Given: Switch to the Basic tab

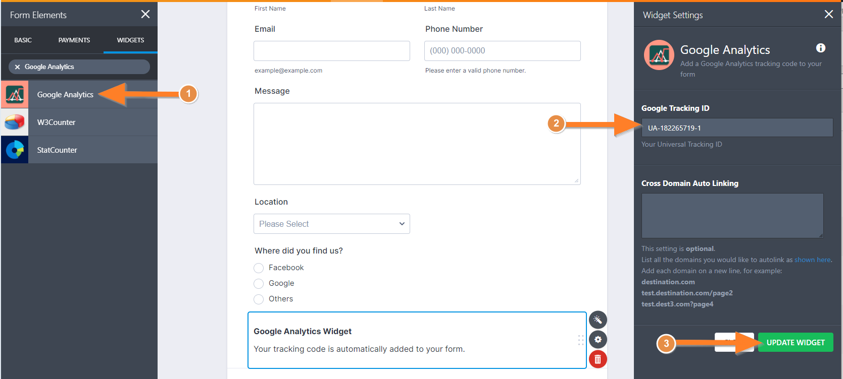Looking at the screenshot, I should (23, 40).
